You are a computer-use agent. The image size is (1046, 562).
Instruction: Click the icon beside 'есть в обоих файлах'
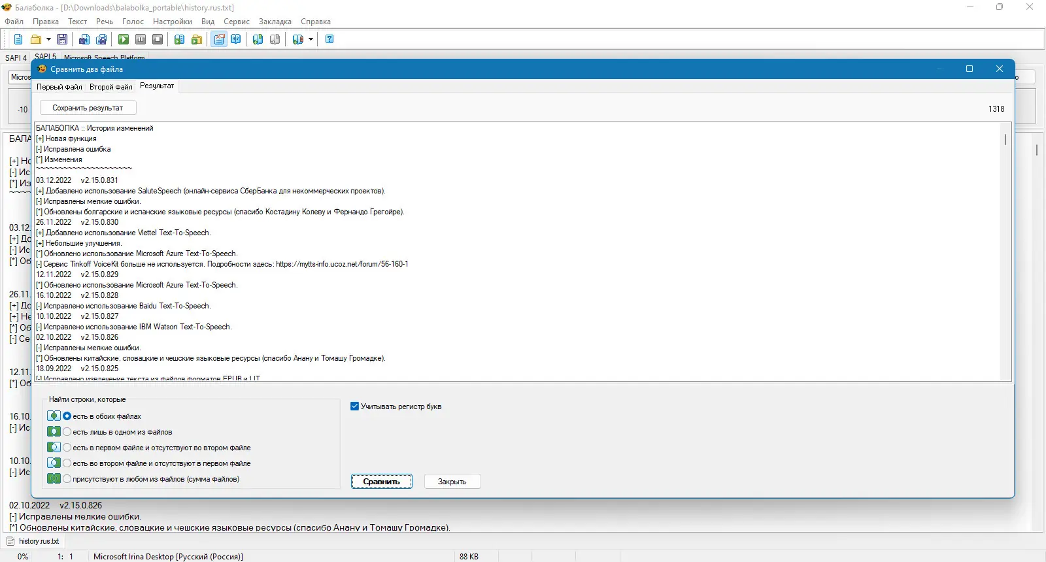[x=54, y=416]
